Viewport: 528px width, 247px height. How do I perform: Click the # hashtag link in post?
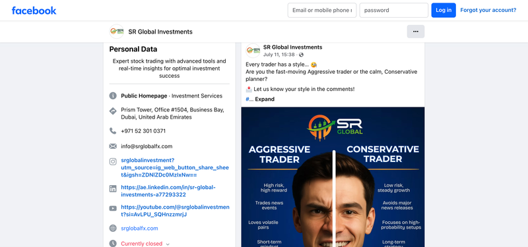[x=247, y=99]
